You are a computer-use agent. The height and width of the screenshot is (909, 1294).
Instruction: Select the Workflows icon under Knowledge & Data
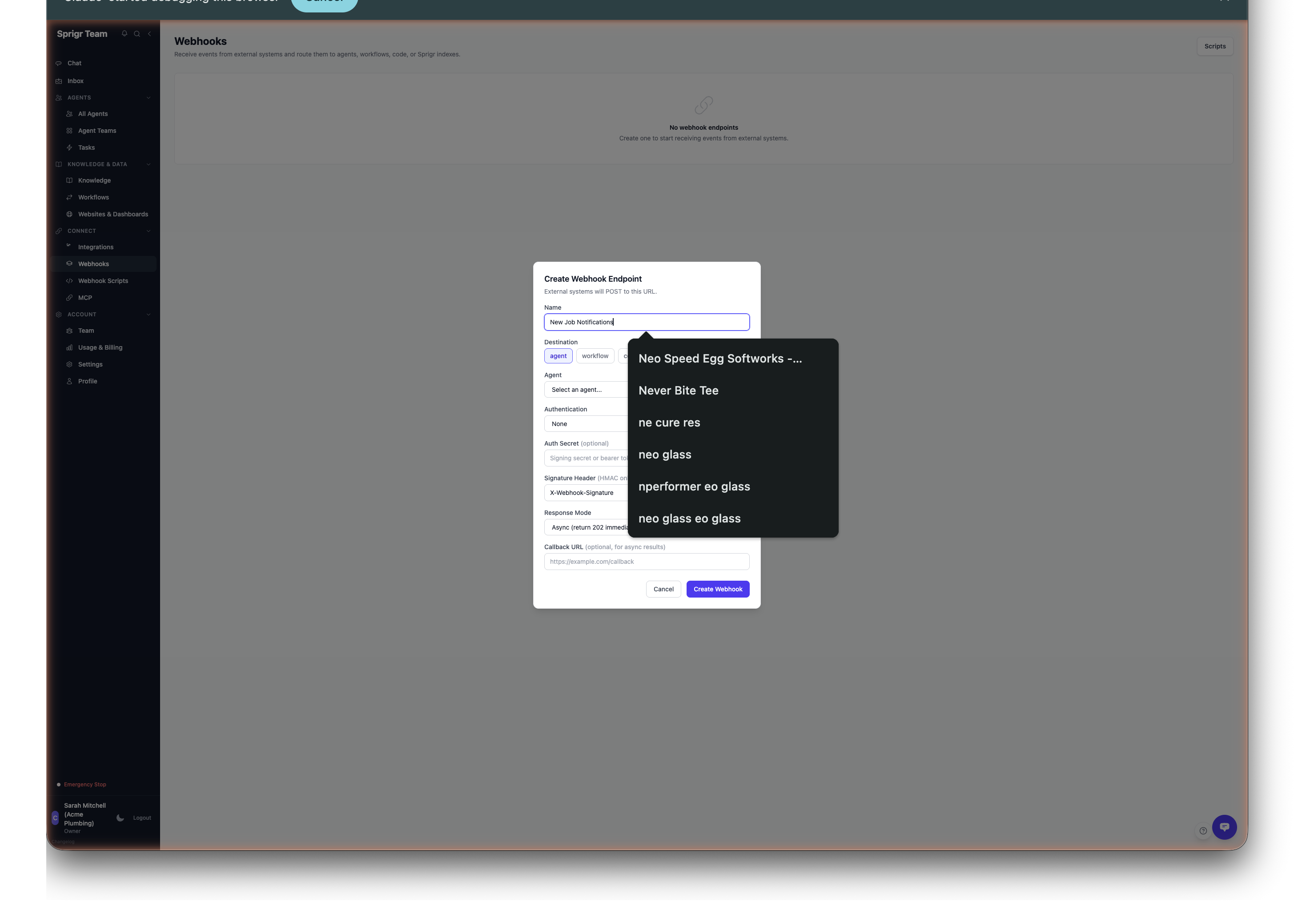69,197
